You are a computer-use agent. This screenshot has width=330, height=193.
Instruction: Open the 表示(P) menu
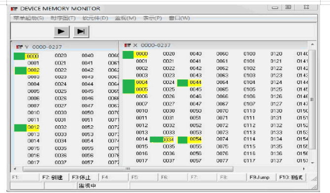pyautogui.click(x=152, y=18)
